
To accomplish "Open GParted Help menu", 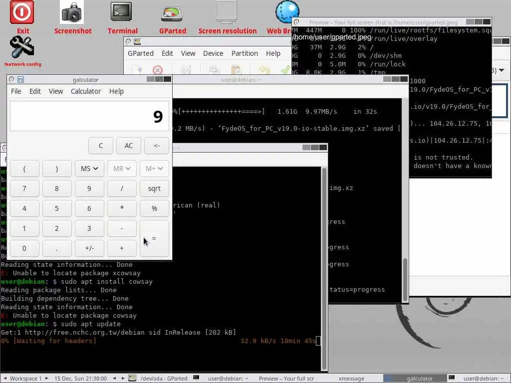I will pyautogui.click(x=273, y=53).
